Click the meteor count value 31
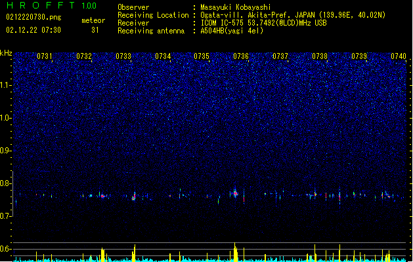The height and width of the screenshot is (262, 413). point(95,30)
